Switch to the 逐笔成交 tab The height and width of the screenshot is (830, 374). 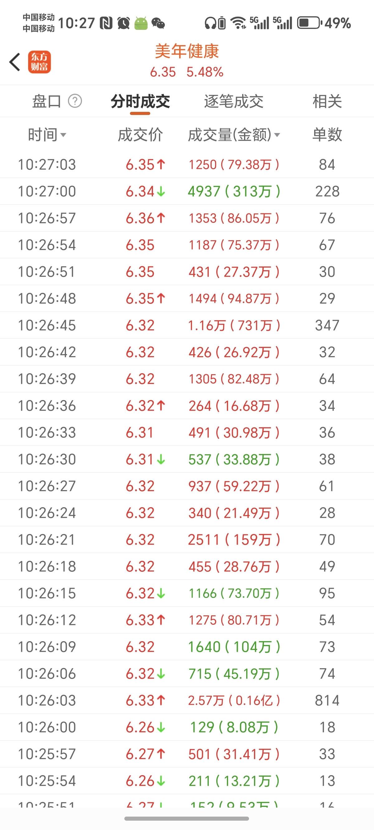coord(234,101)
